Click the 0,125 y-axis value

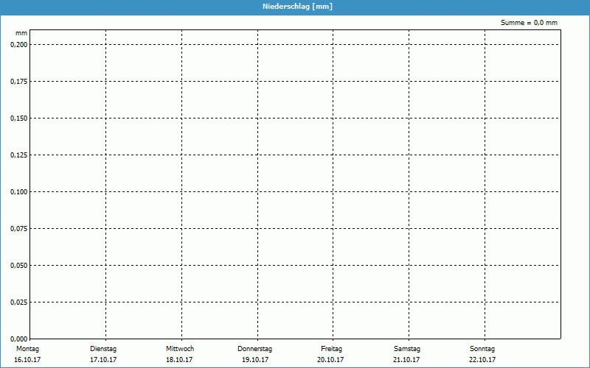point(19,155)
